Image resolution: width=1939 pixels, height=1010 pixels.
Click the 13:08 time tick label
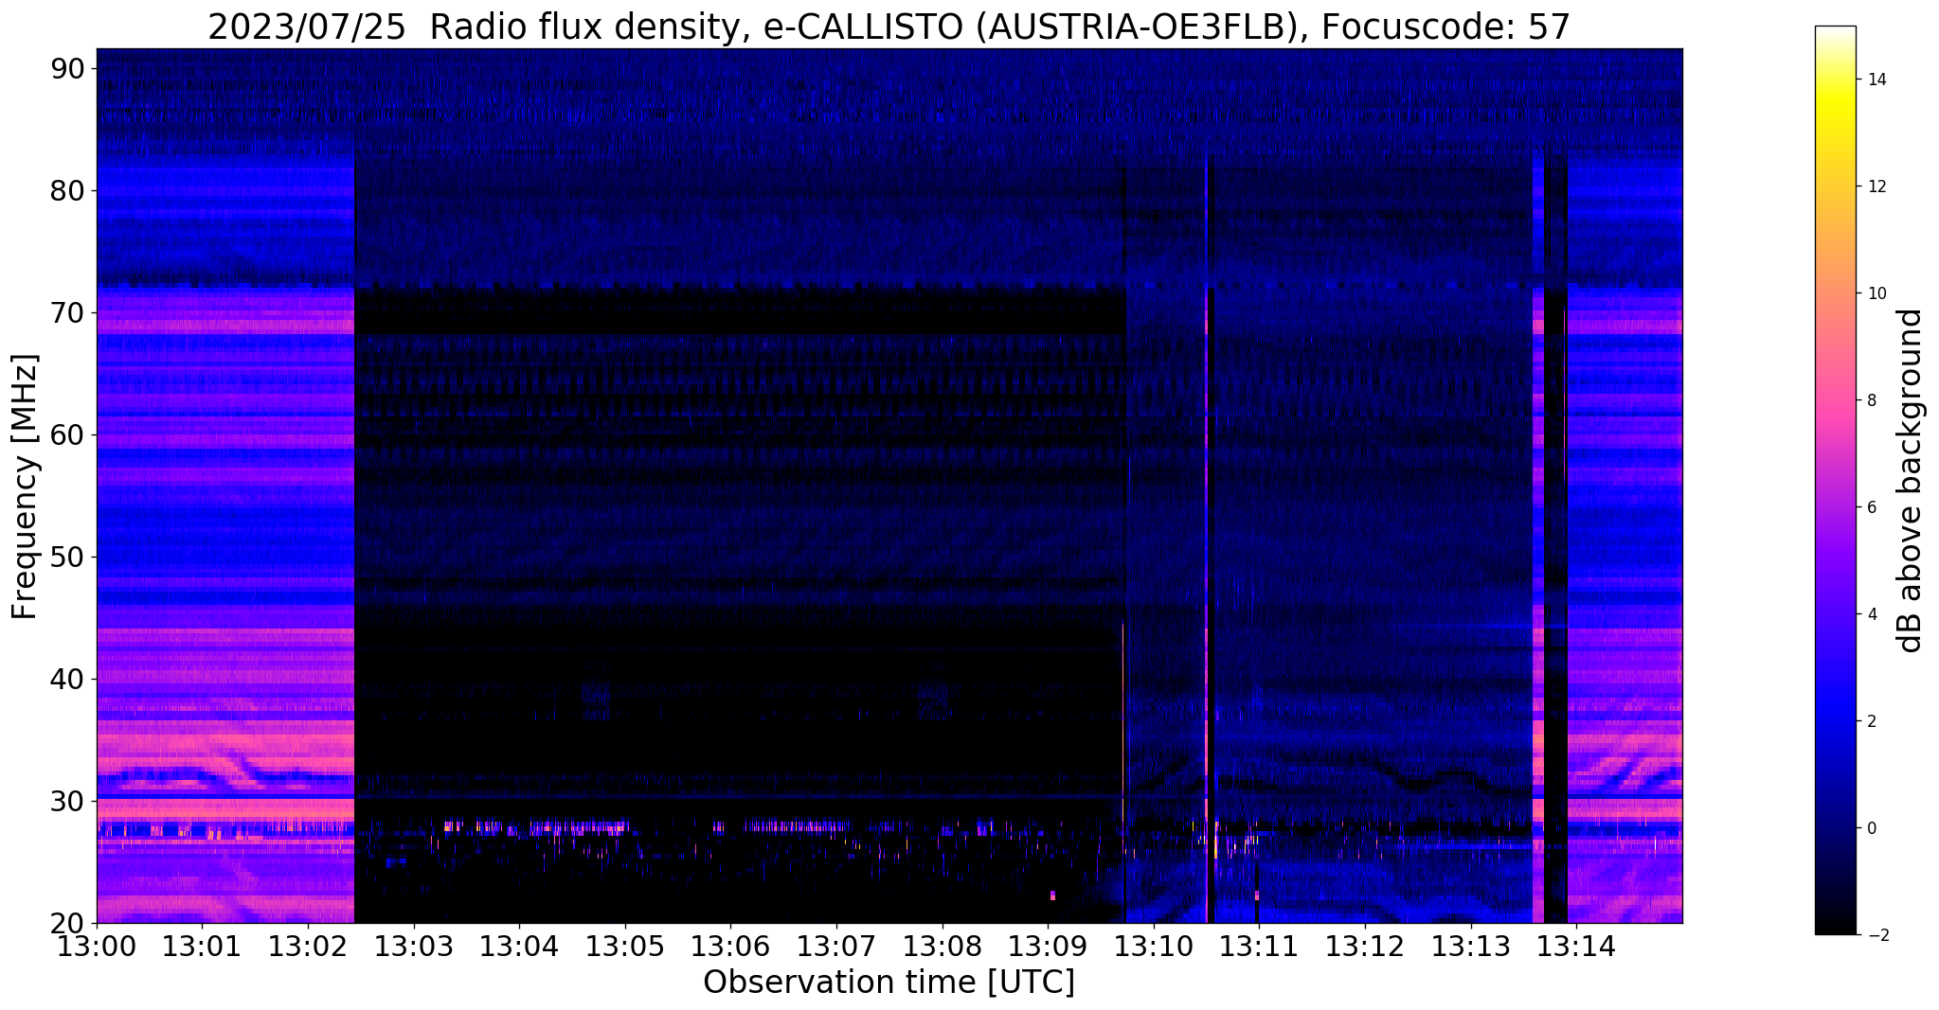[x=943, y=946]
